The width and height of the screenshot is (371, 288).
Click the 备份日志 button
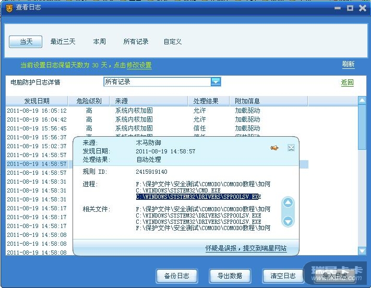(177, 276)
